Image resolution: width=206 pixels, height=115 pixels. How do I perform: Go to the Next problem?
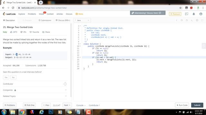click(x=67, y=105)
